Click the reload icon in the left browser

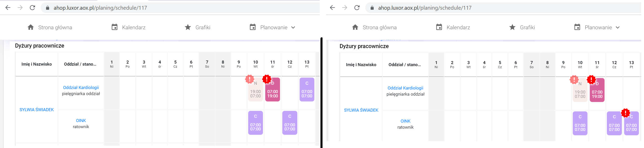click(x=32, y=8)
